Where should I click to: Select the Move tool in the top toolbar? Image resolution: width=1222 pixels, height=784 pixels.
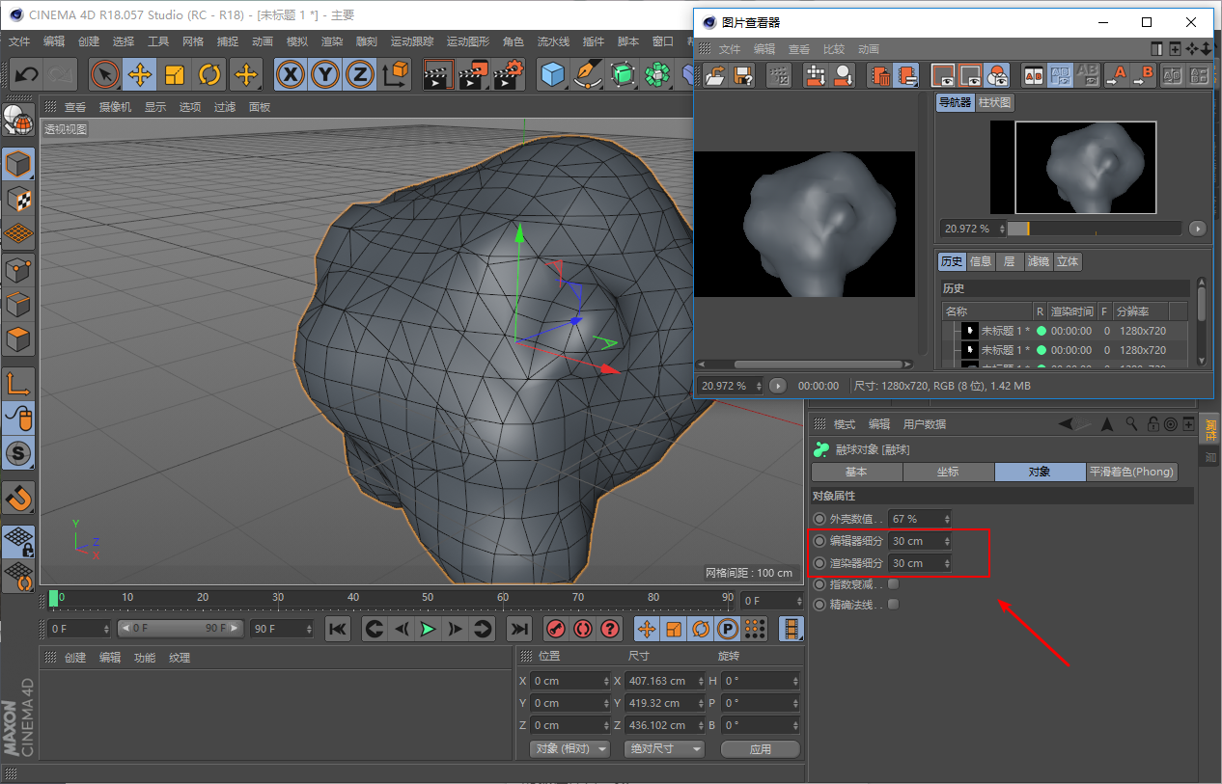click(x=140, y=74)
